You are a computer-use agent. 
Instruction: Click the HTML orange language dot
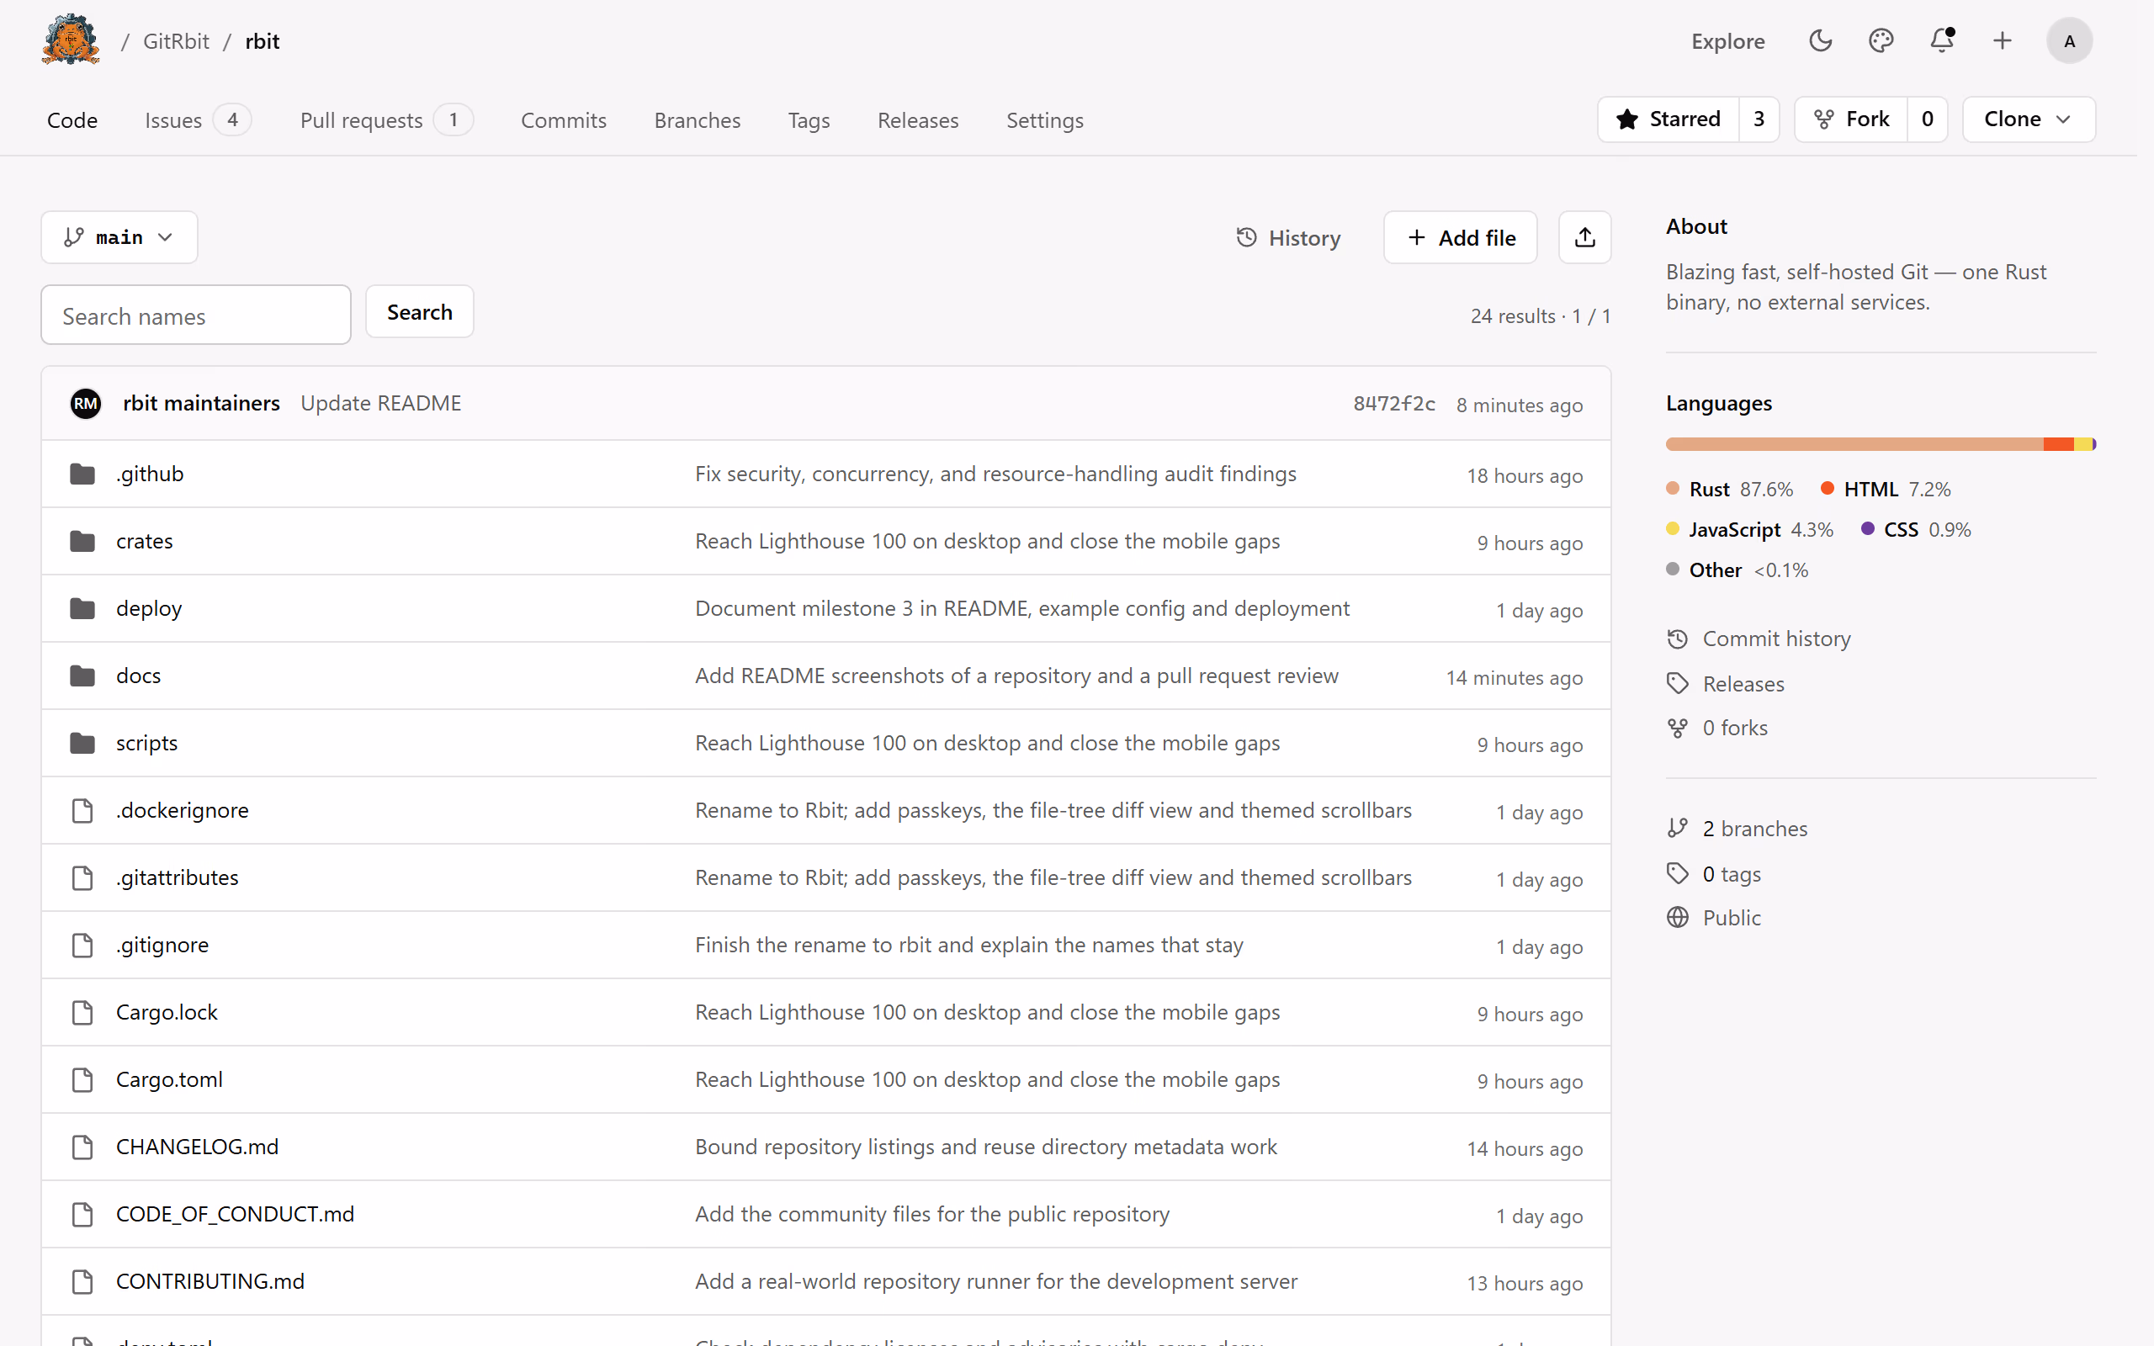[1828, 488]
